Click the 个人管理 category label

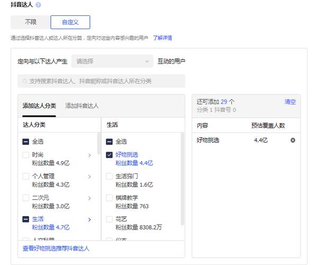[43, 176]
